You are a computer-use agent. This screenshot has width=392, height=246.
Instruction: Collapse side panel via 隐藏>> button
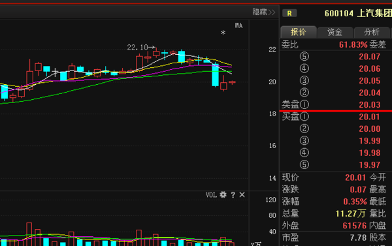(263, 12)
